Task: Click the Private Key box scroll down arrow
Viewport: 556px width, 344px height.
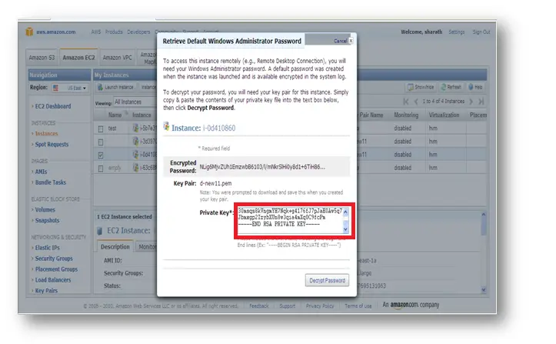Action: [x=345, y=229]
